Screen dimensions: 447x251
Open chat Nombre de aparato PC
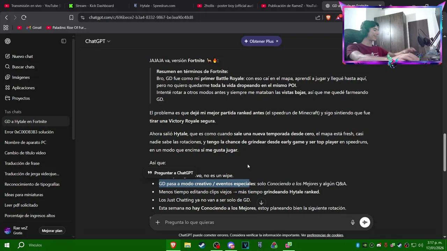(x=35, y=143)
